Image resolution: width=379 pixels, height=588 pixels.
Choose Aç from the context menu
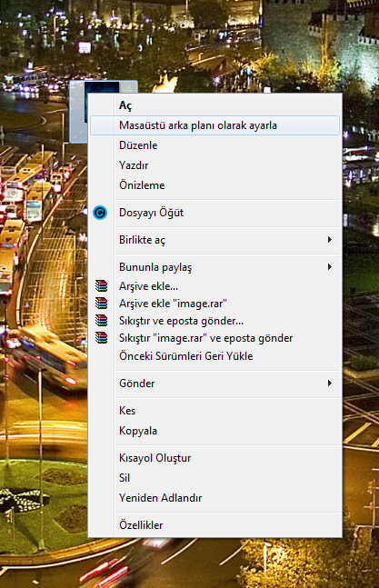(214, 105)
